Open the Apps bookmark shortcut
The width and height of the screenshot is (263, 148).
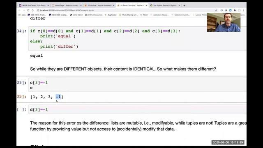(22, 15)
